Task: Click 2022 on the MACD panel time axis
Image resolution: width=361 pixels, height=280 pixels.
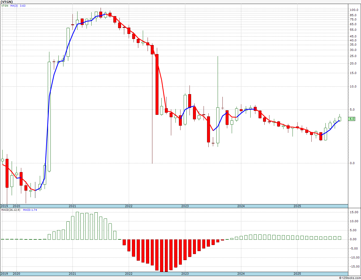Action: [129, 274]
